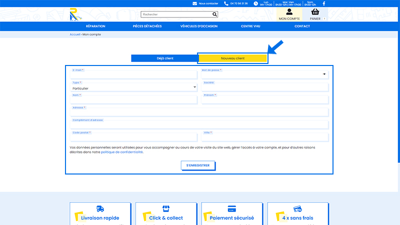Open the Centre VHU menu
400x225 pixels.
pos(250,26)
